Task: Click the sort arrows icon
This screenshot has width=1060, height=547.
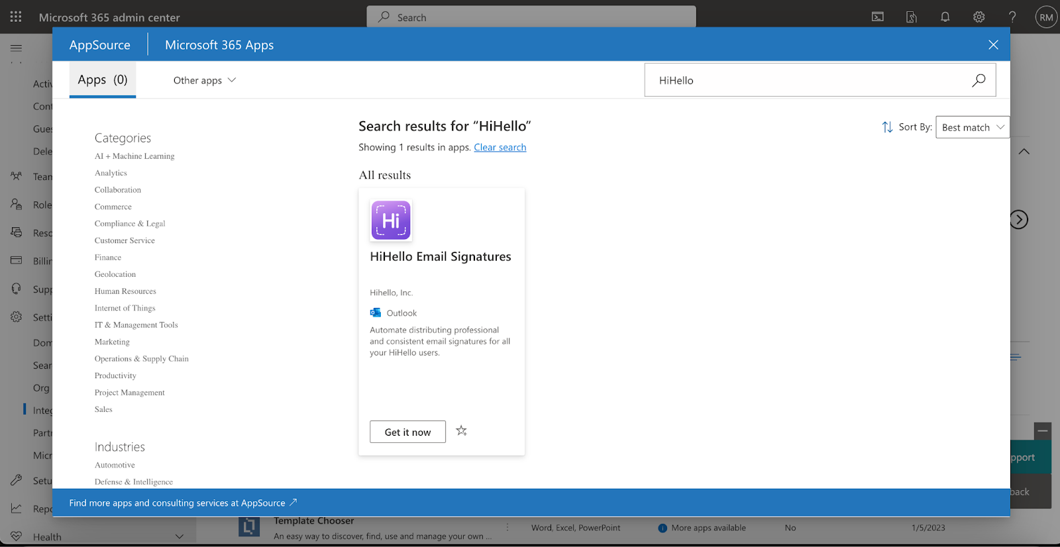Action: pyautogui.click(x=888, y=127)
